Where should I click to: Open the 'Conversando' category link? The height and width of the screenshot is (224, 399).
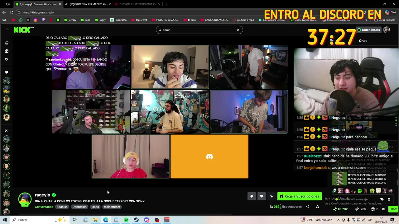pyautogui.click(x=44, y=207)
